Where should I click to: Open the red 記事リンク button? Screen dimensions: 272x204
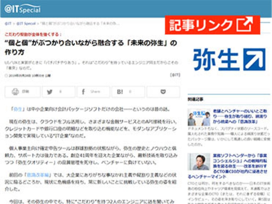click(x=212, y=25)
